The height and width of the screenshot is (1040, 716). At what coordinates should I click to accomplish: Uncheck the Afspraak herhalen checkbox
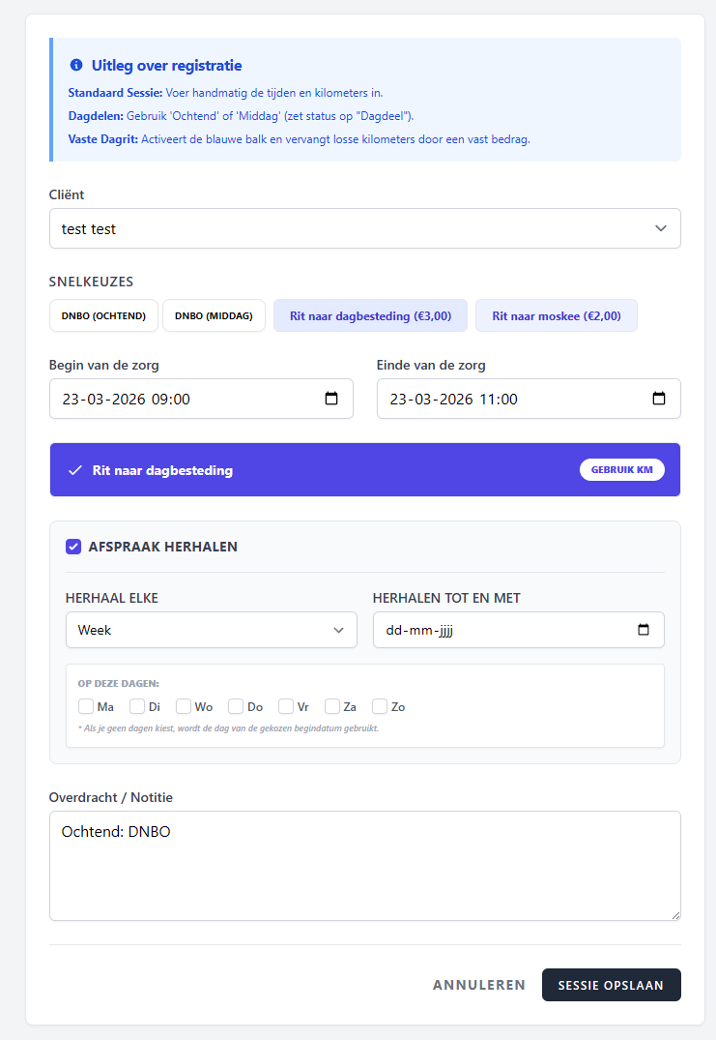[73, 547]
